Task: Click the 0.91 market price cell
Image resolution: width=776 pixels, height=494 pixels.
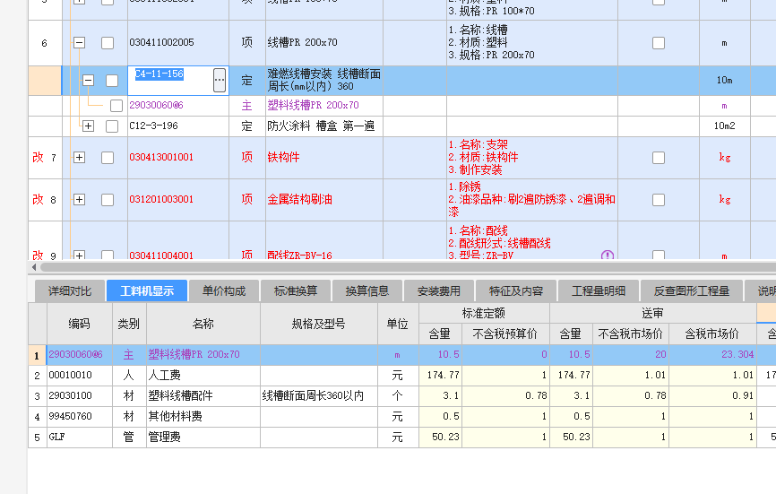Action: click(x=712, y=396)
